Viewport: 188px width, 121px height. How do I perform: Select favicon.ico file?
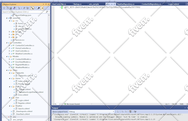click(20, 40)
